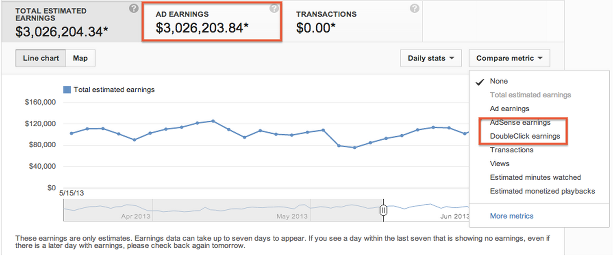The width and height of the screenshot is (613, 257).
Task: Click the May 2013 timeline label
Action: [292, 215]
